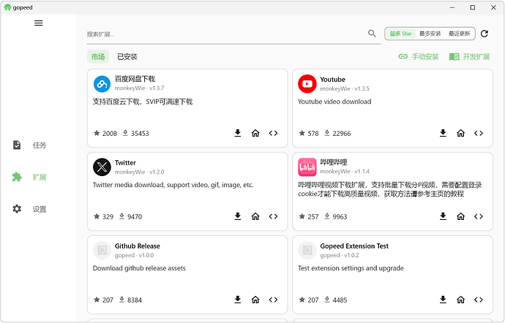Open Youtube extension homepage
Image resolution: width=505 pixels, height=323 pixels.
point(461,133)
